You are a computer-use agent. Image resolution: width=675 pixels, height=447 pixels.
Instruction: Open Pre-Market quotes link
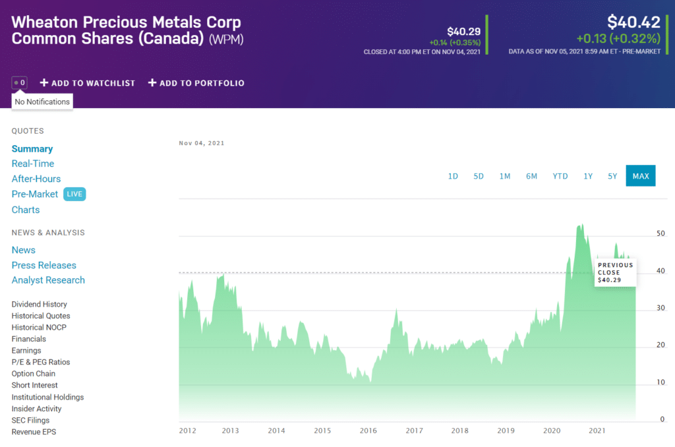click(34, 194)
